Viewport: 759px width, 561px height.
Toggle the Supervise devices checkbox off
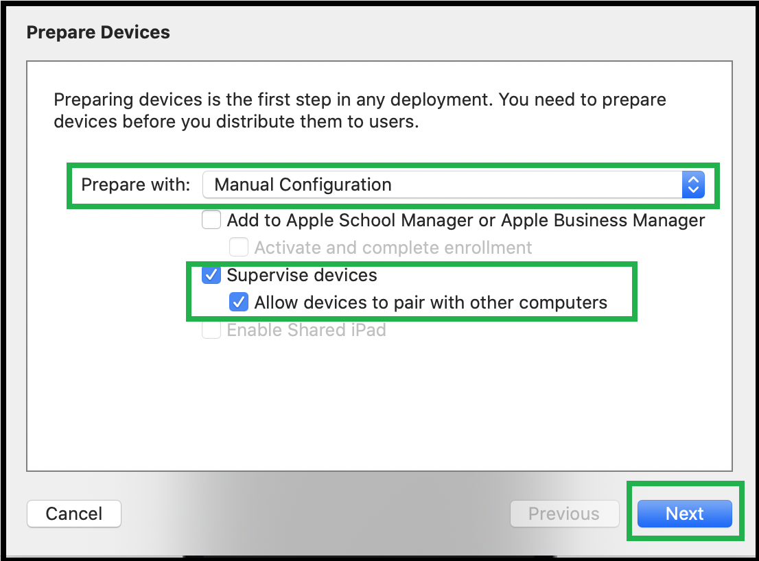point(211,274)
